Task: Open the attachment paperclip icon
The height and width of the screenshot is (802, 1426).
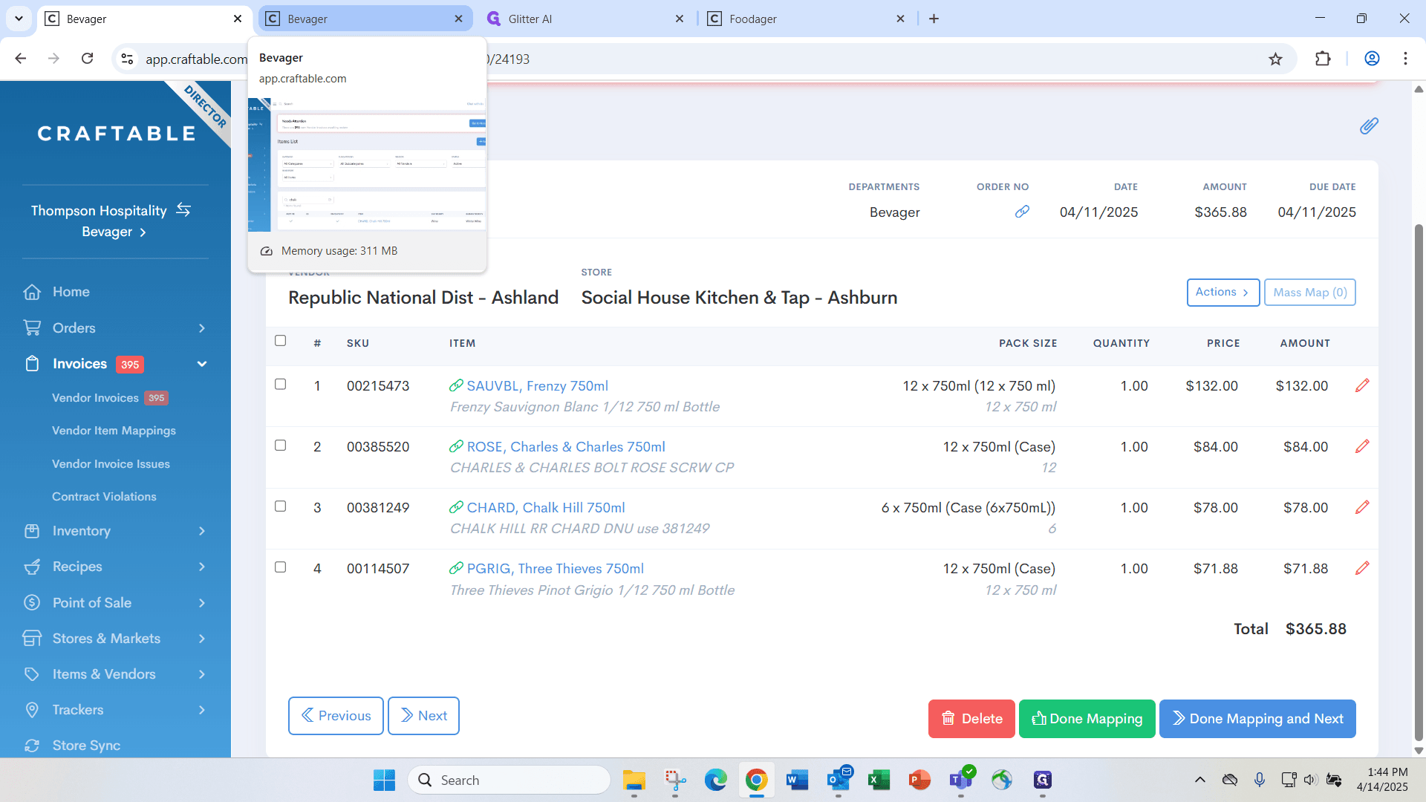Action: coord(1369,125)
